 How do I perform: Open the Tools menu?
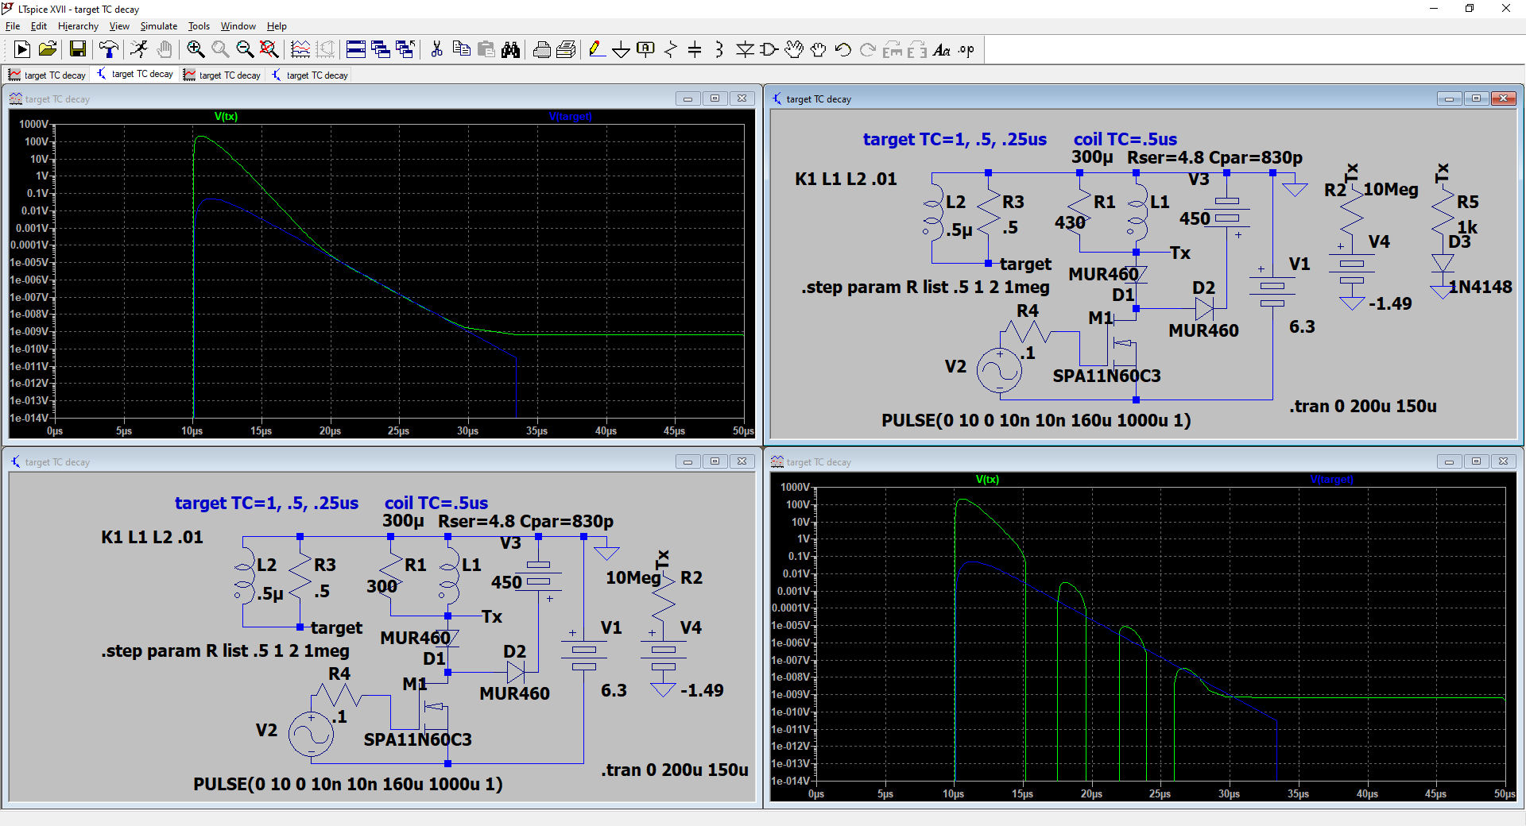pos(199,26)
